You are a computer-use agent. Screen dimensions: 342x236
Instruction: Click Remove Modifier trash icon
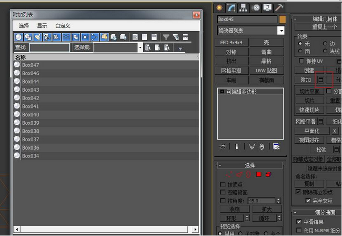point(261,146)
